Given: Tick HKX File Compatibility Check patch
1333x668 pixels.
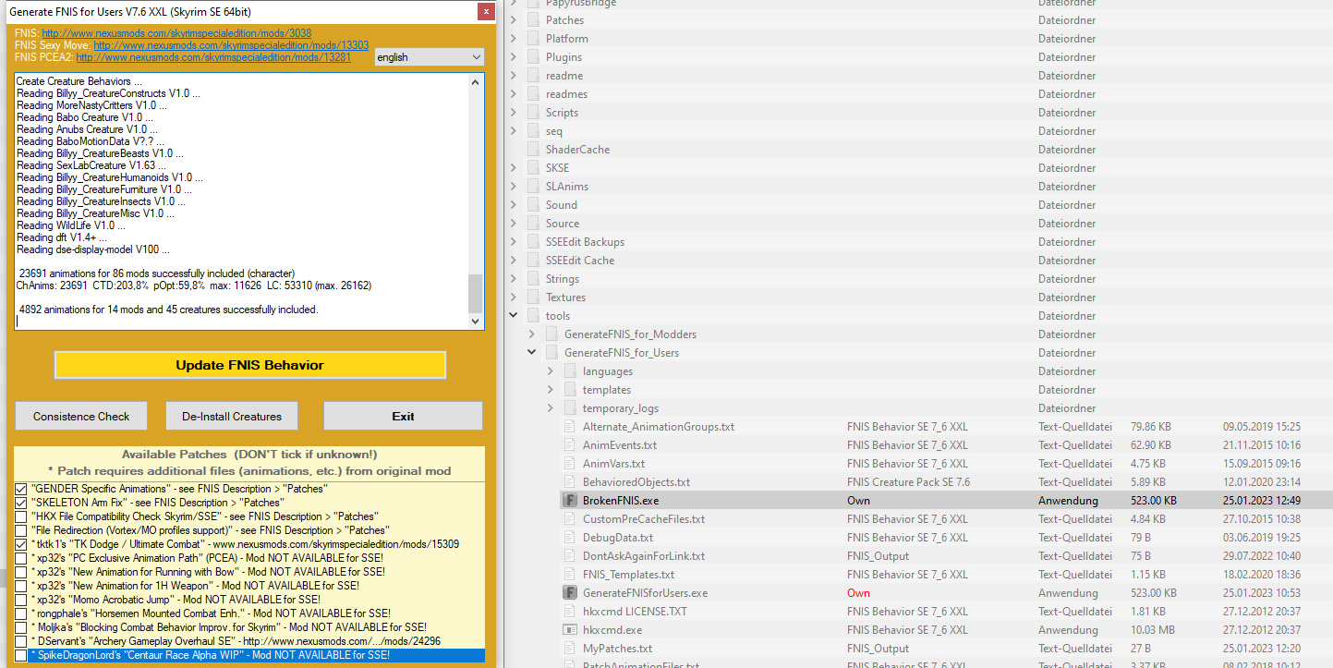Looking at the screenshot, I should point(21,516).
